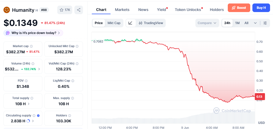Open the Yield tab

click(162, 10)
